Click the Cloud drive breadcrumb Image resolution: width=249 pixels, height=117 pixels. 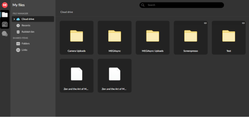pyautogui.click(x=67, y=12)
